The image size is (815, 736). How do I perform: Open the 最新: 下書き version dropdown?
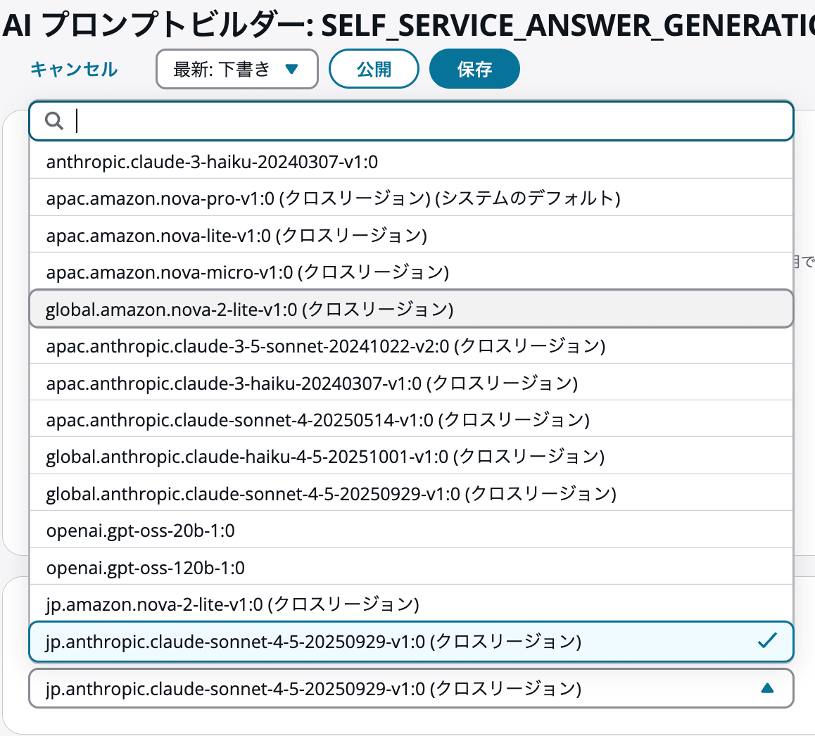coord(237,69)
